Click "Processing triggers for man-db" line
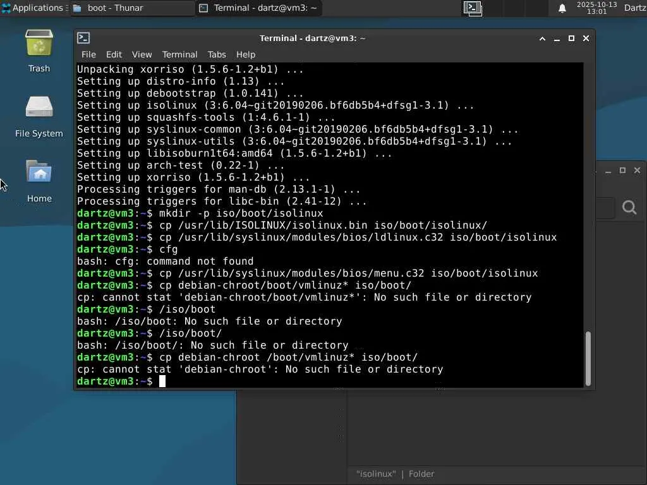 218,189
